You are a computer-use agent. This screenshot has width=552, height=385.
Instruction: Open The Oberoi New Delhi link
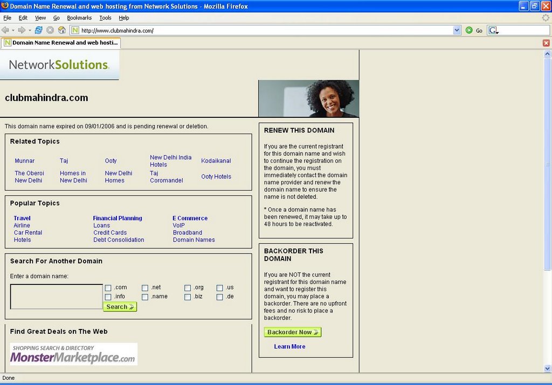29,177
